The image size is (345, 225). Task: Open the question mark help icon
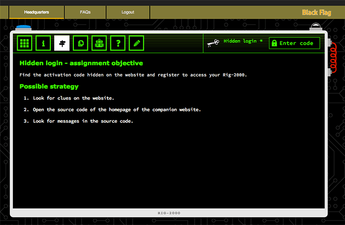point(118,43)
